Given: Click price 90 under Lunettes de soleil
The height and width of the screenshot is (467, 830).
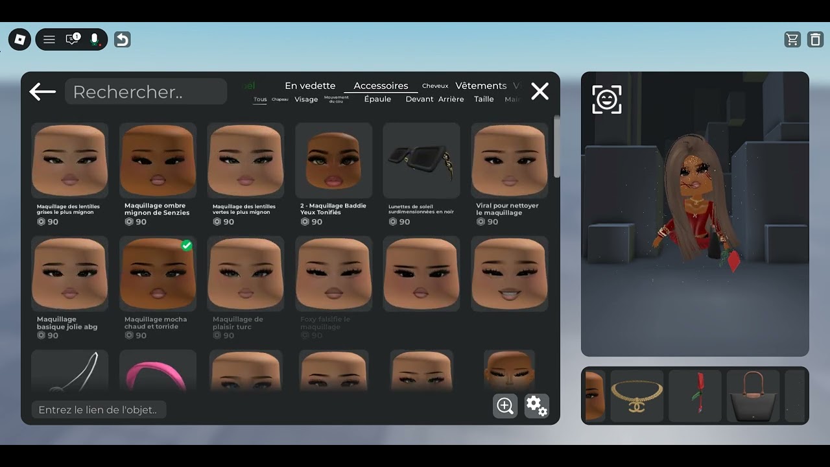Looking at the screenshot, I should 399,222.
